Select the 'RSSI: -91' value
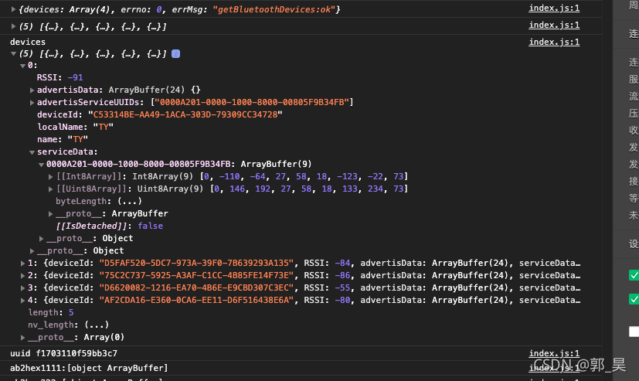Viewport: 639px width, 381px height. click(x=75, y=77)
